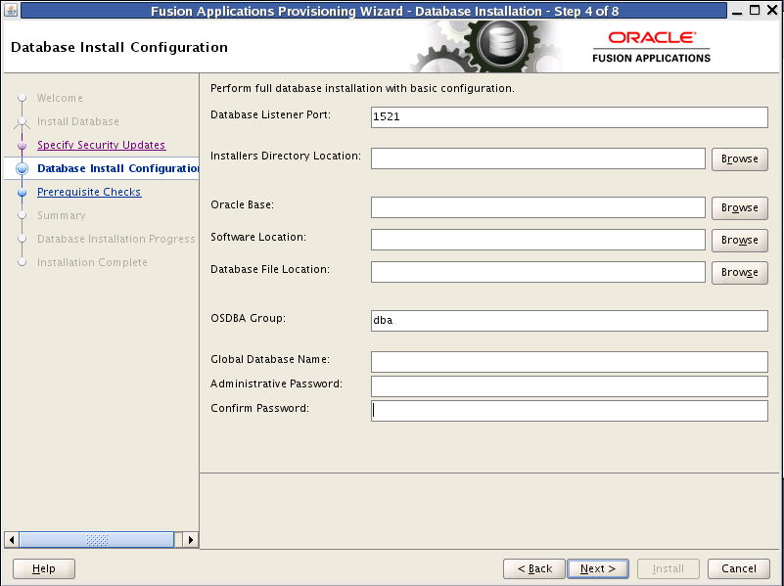The width and height of the screenshot is (784, 586).
Task: Click the Database Install Configuration step bullet
Action: [x=22, y=169]
